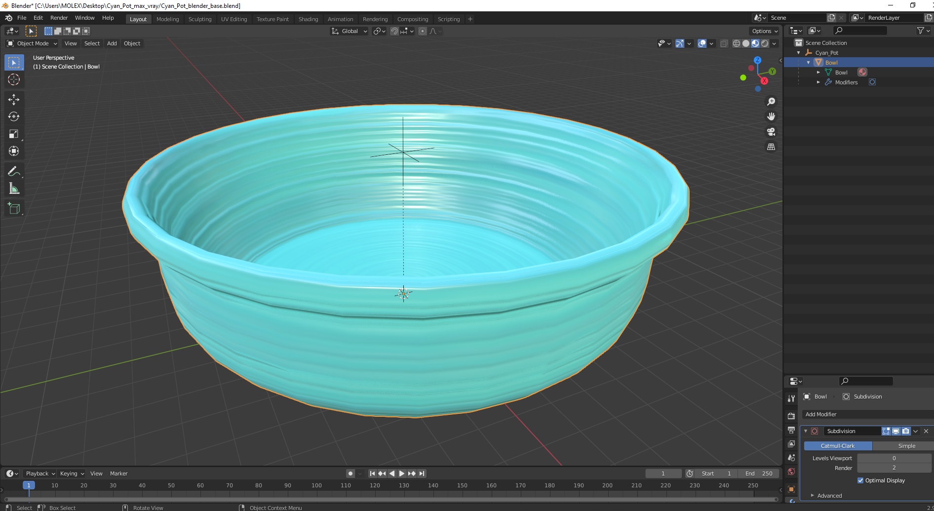Viewport: 934px width, 511px height.
Task: Select the Catmull-Clark subdivision type
Action: point(838,446)
